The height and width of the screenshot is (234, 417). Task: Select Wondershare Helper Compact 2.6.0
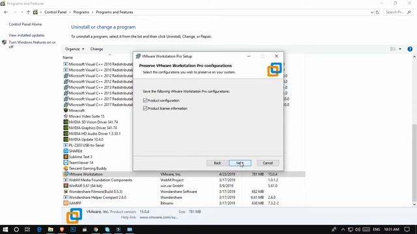[98, 198]
